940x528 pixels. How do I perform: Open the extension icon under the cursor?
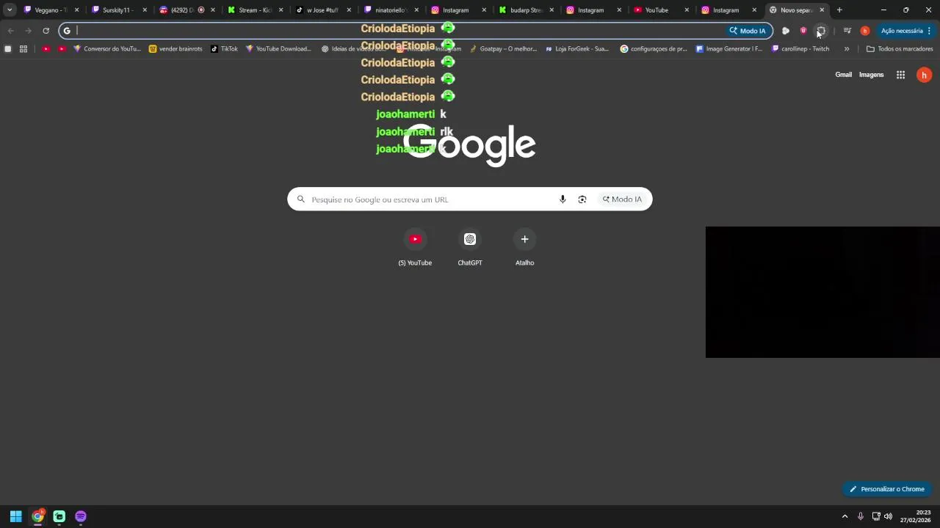click(x=821, y=31)
